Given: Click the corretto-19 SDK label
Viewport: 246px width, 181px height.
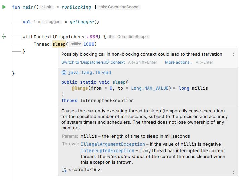Looking at the screenshot, I should point(84,170).
